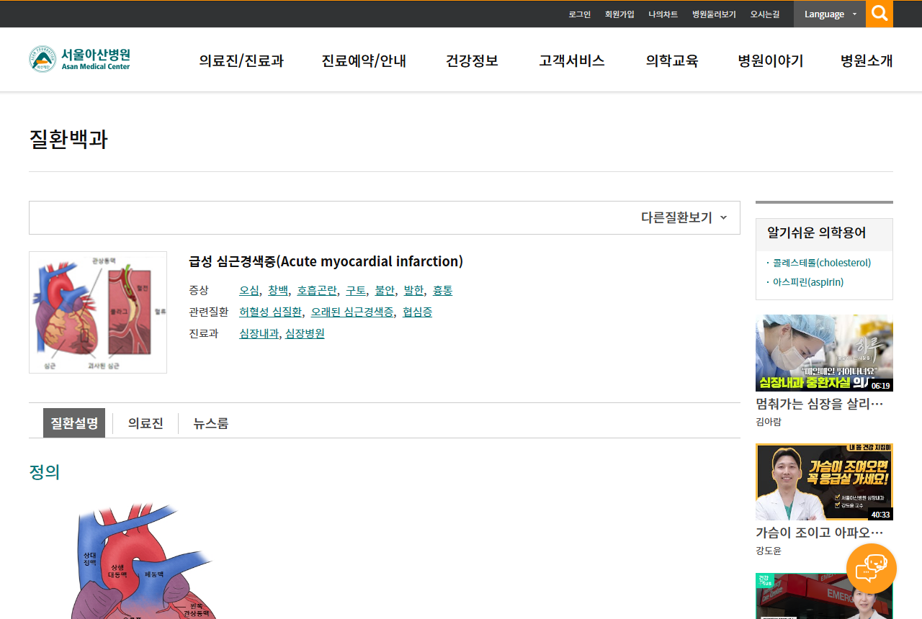Screen dimensions: 922x619
Task: Click the 창백 symptom link
Action: coord(278,291)
